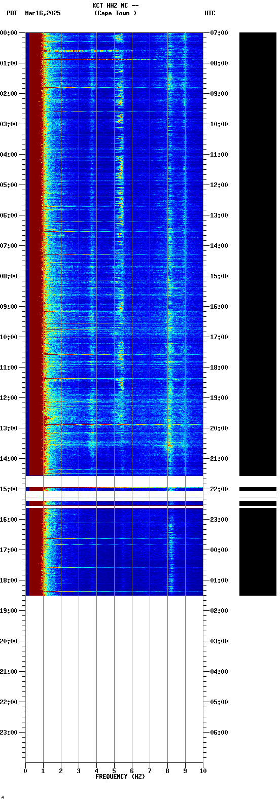Click the 09:00 PDT time tick label
The width and height of the screenshot is (280, 803).
click(x=9, y=307)
